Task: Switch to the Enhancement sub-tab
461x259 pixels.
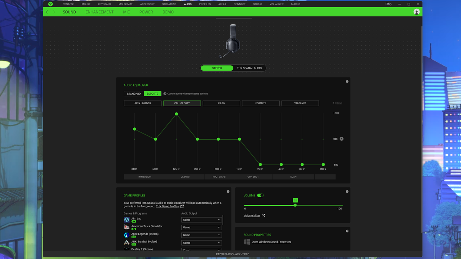Action: 99,12
